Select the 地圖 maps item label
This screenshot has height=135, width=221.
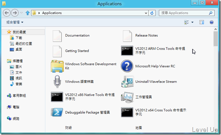click(x=139, y=127)
